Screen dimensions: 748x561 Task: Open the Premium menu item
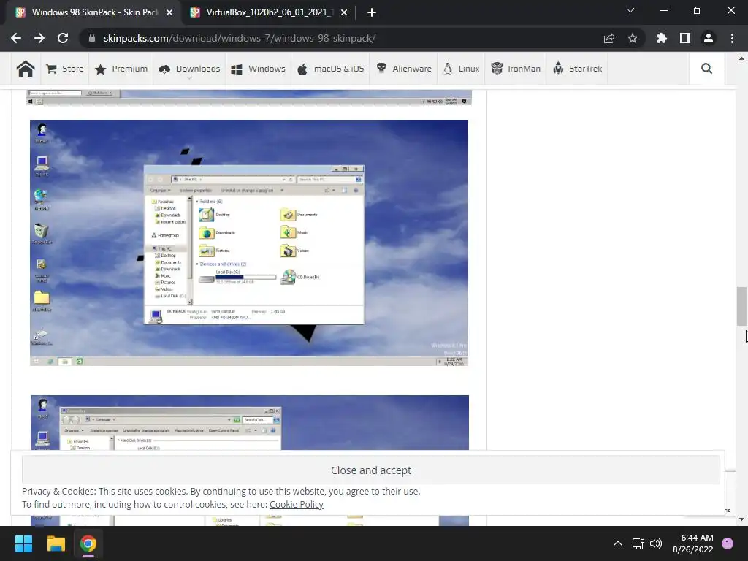tap(121, 69)
